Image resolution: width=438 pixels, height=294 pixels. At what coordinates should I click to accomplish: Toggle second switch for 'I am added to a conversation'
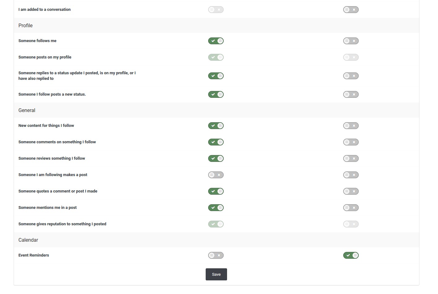[351, 10]
